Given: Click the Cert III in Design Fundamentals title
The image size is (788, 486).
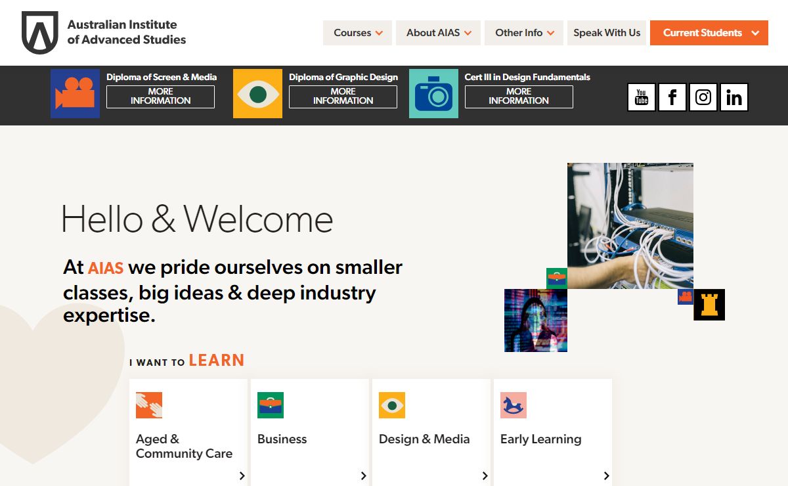Looking at the screenshot, I should click(x=527, y=77).
